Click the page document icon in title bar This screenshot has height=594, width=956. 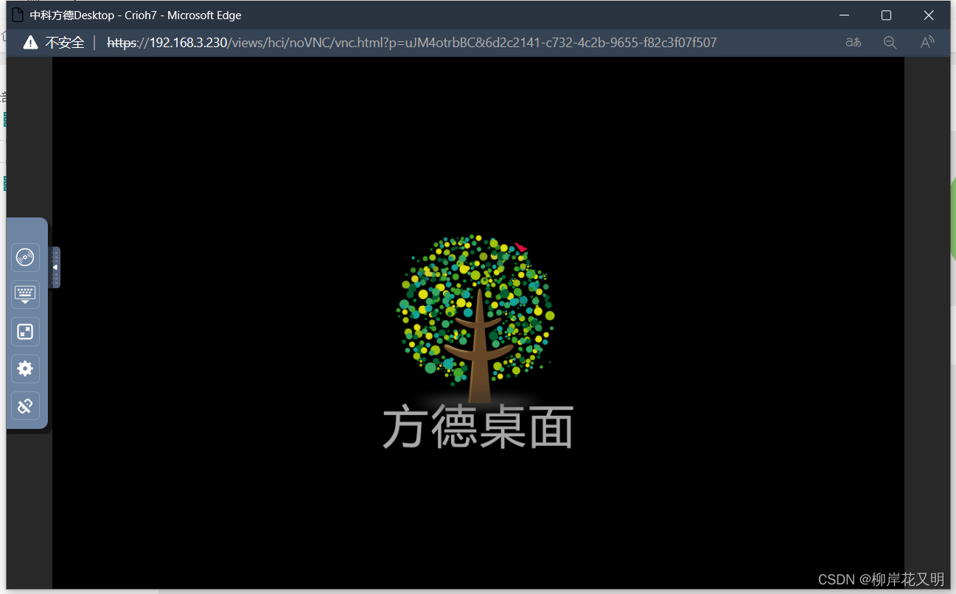[18, 15]
